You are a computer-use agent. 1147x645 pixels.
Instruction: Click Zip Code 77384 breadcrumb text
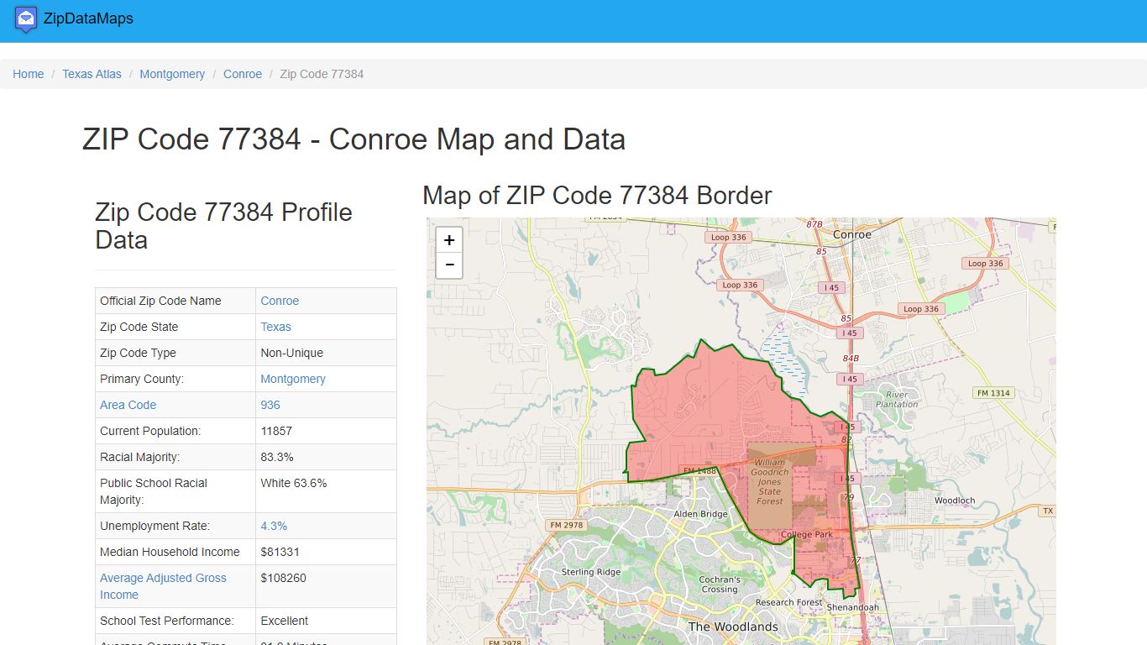(x=322, y=74)
